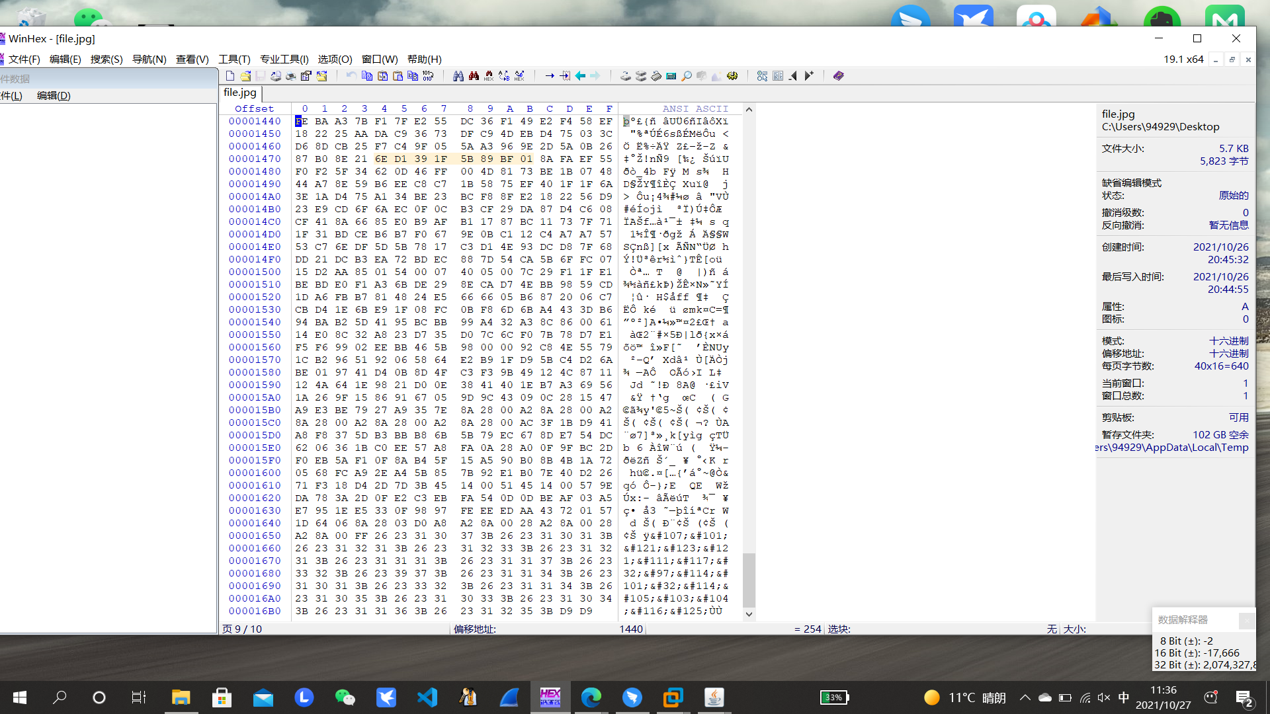This screenshot has width=1270, height=714.
Task: Open the 选项(O) menu
Action: click(x=335, y=59)
